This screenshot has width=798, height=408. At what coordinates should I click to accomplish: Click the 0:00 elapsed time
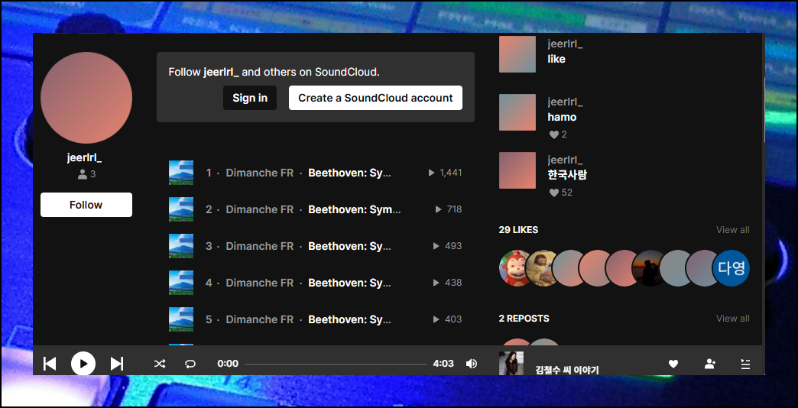(228, 364)
